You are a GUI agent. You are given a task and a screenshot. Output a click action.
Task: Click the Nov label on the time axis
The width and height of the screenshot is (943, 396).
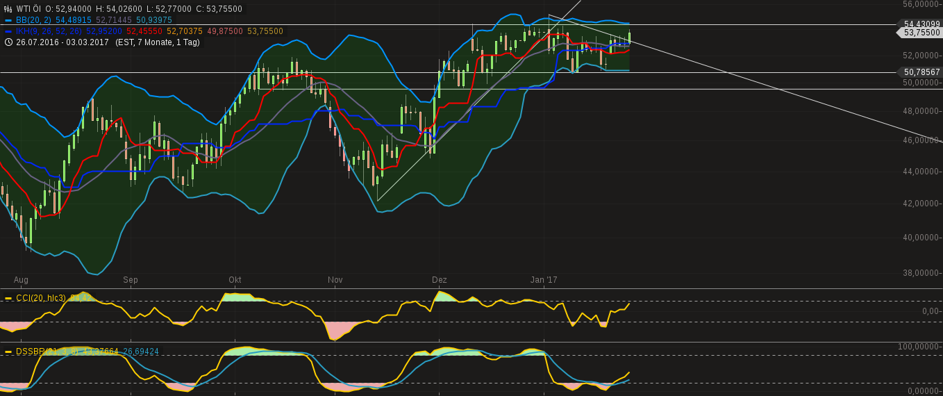tap(335, 280)
